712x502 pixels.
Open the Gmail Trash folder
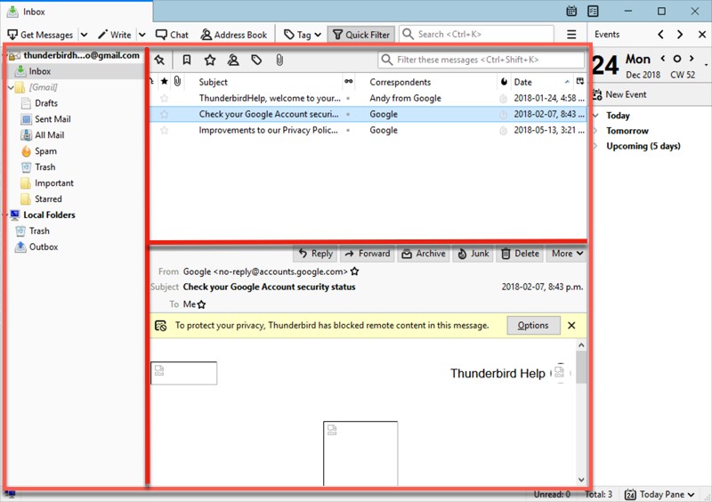pos(44,167)
